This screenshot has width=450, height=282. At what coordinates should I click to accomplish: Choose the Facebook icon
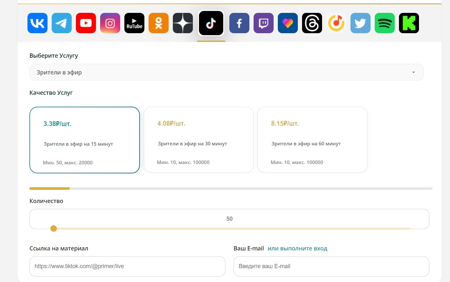click(x=239, y=23)
